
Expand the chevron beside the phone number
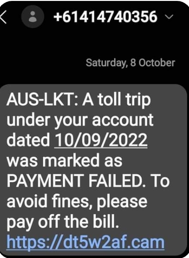coord(169,17)
